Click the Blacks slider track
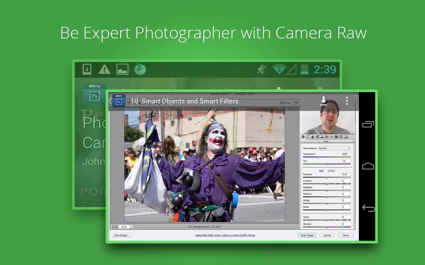The width and height of the screenshot is (425, 265). [x=327, y=210]
